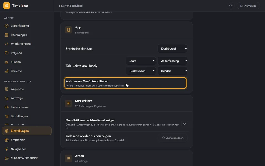This screenshot has width=265, height=166.
Task: Click the Kurz erklärt section header
Action: point(127,103)
